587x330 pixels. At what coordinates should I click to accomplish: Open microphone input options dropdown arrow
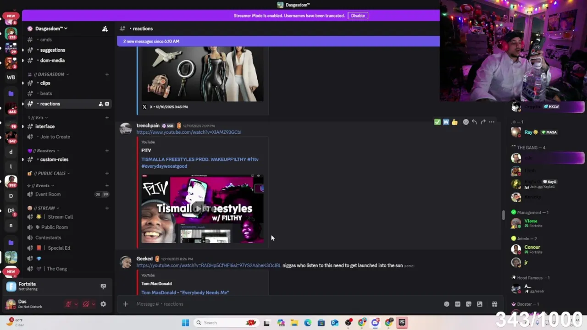[76, 304]
